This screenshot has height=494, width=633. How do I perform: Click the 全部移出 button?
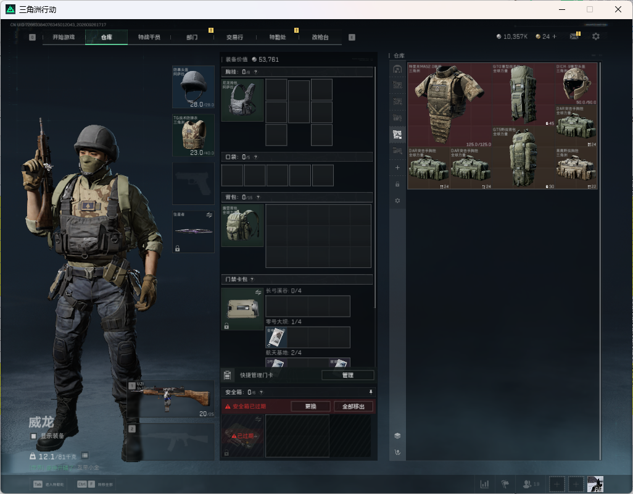point(354,406)
